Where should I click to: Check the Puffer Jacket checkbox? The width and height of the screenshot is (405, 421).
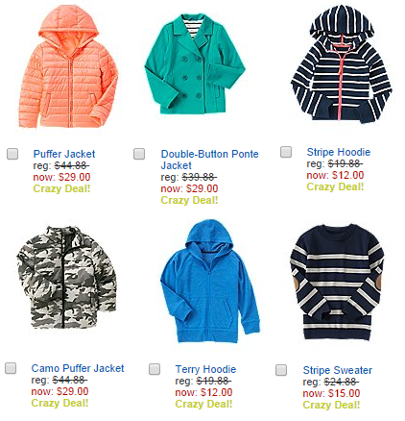coord(12,154)
